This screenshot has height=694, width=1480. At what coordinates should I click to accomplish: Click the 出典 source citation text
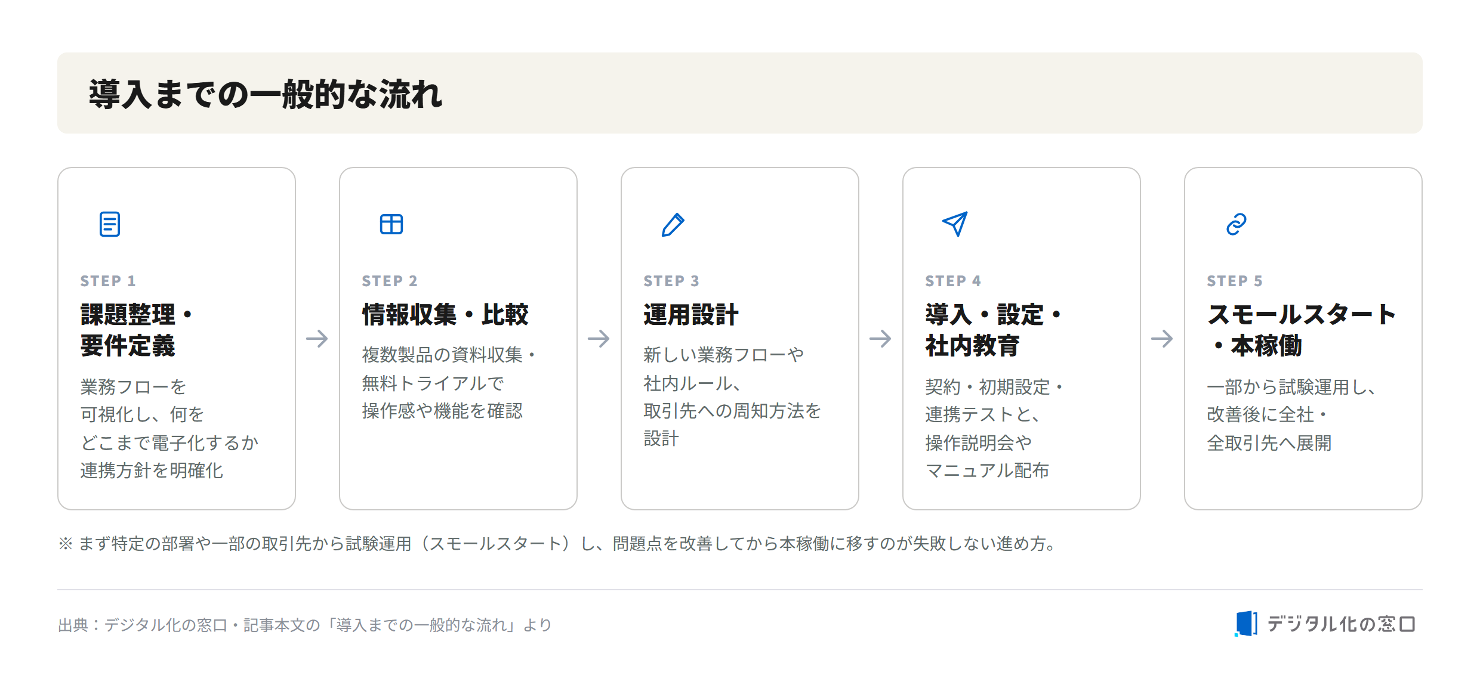[305, 625]
